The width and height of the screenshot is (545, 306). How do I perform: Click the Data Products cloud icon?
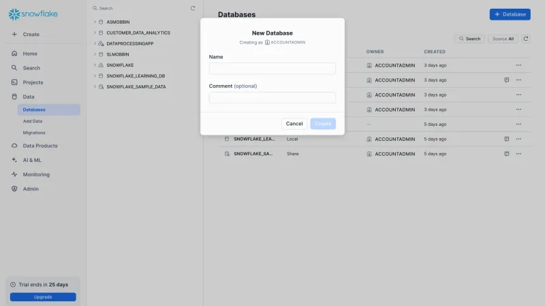pyautogui.click(x=14, y=146)
